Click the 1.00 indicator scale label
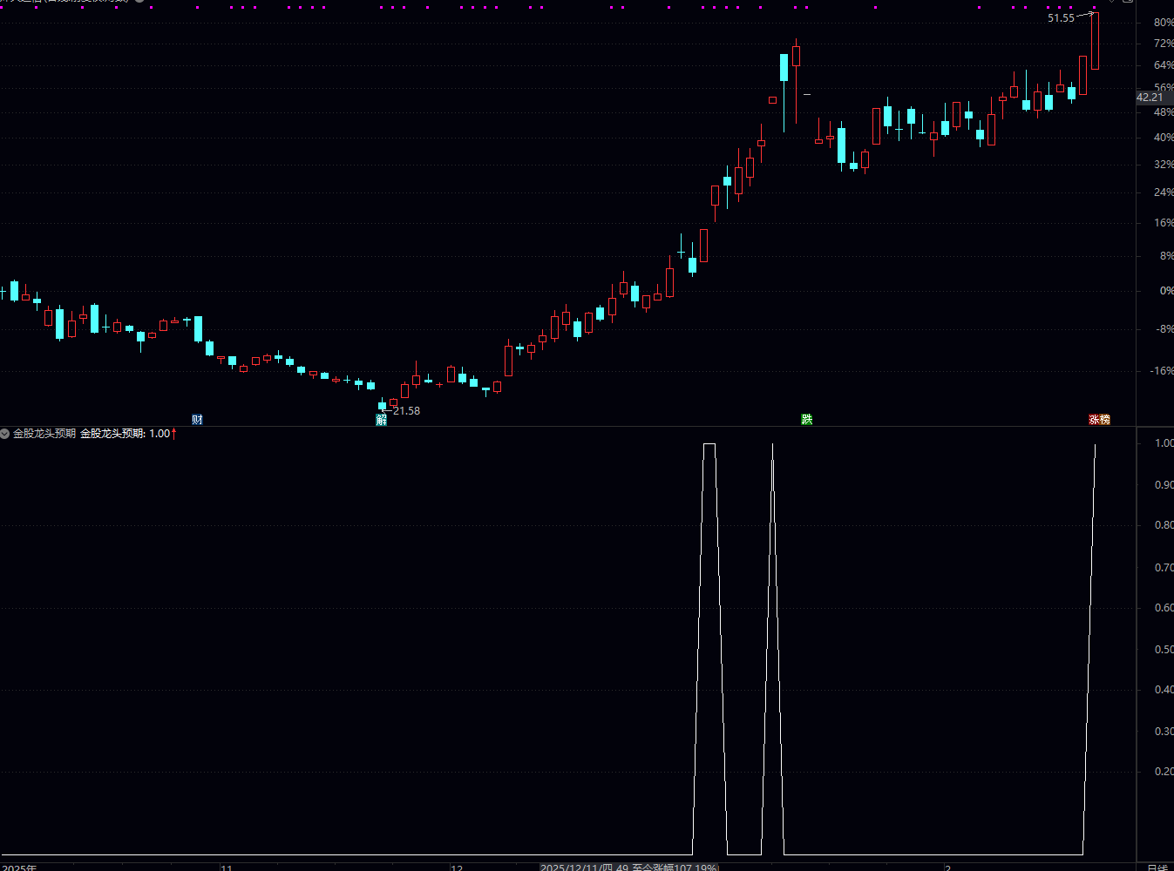Image resolution: width=1174 pixels, height=871 pixels. 1164,443
